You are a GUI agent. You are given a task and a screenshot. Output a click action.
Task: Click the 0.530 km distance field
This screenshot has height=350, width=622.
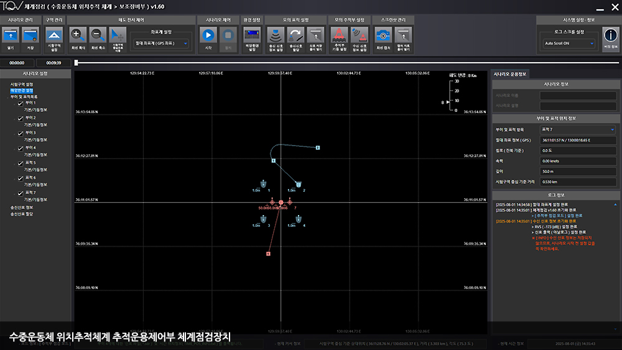tap(578, 182)
